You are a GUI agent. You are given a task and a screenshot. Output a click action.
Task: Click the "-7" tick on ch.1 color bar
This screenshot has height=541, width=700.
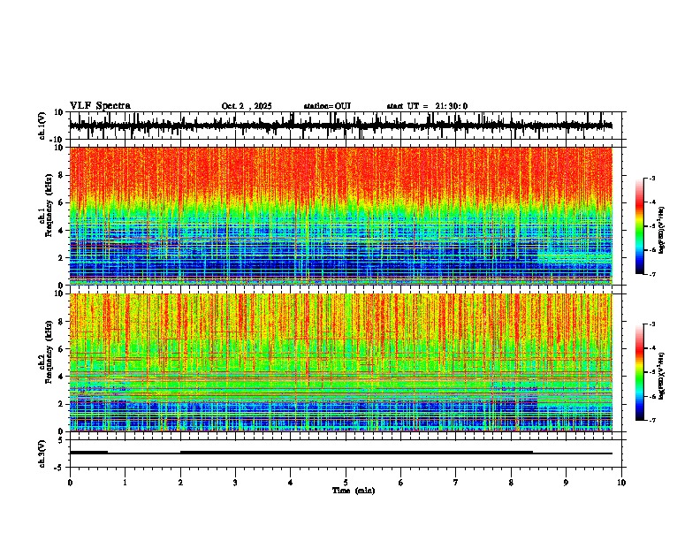point(651,274)
